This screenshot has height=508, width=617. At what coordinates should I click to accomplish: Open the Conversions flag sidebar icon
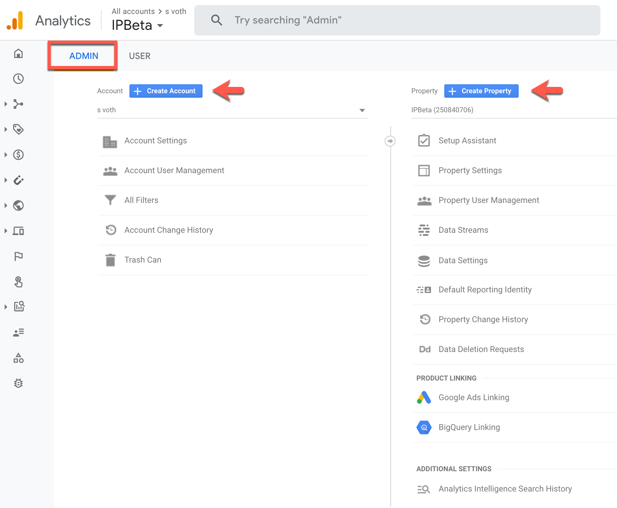point(18,256)
